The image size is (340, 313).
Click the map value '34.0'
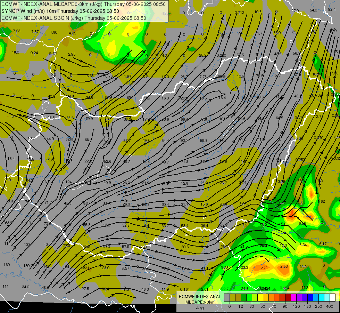tap(26, 287)
